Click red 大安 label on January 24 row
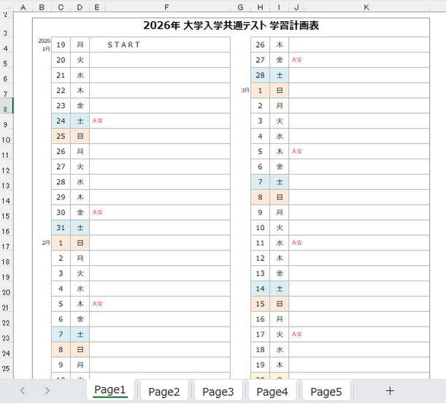446x404 pixels. [97, 121]
